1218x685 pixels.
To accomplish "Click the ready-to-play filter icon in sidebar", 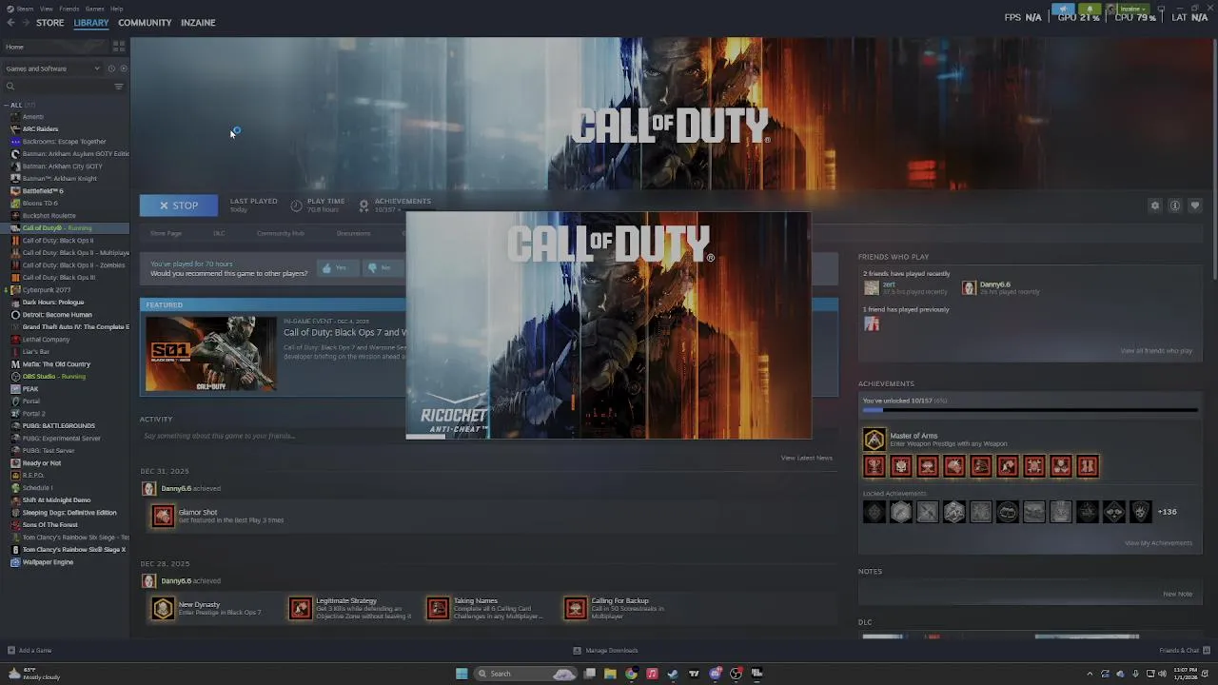I will [123, 68].
